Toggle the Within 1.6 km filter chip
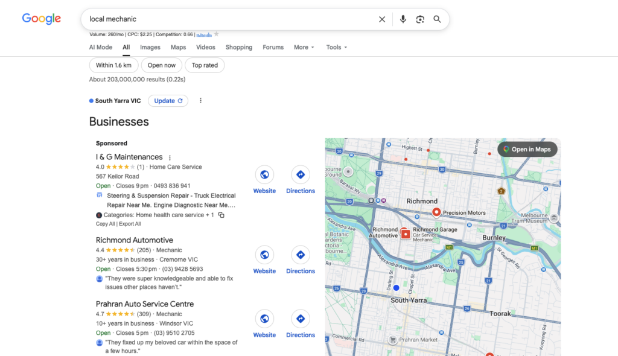The height and width of the screenshot is (356, 618). 113,65
